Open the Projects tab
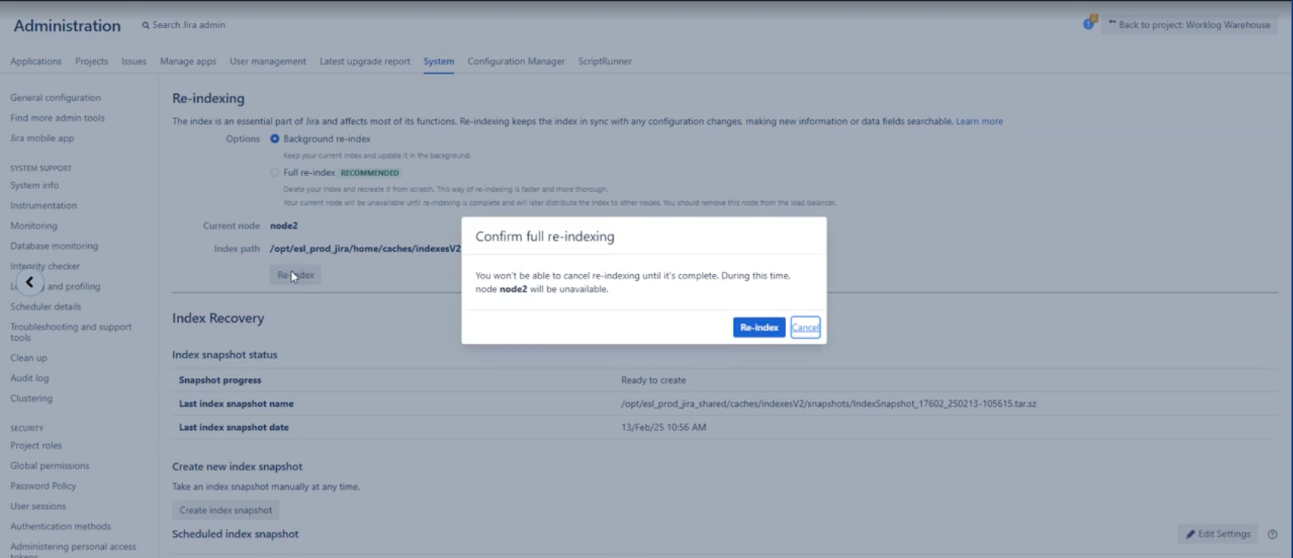Viewport: 1293px width, 558px height. 91,61
